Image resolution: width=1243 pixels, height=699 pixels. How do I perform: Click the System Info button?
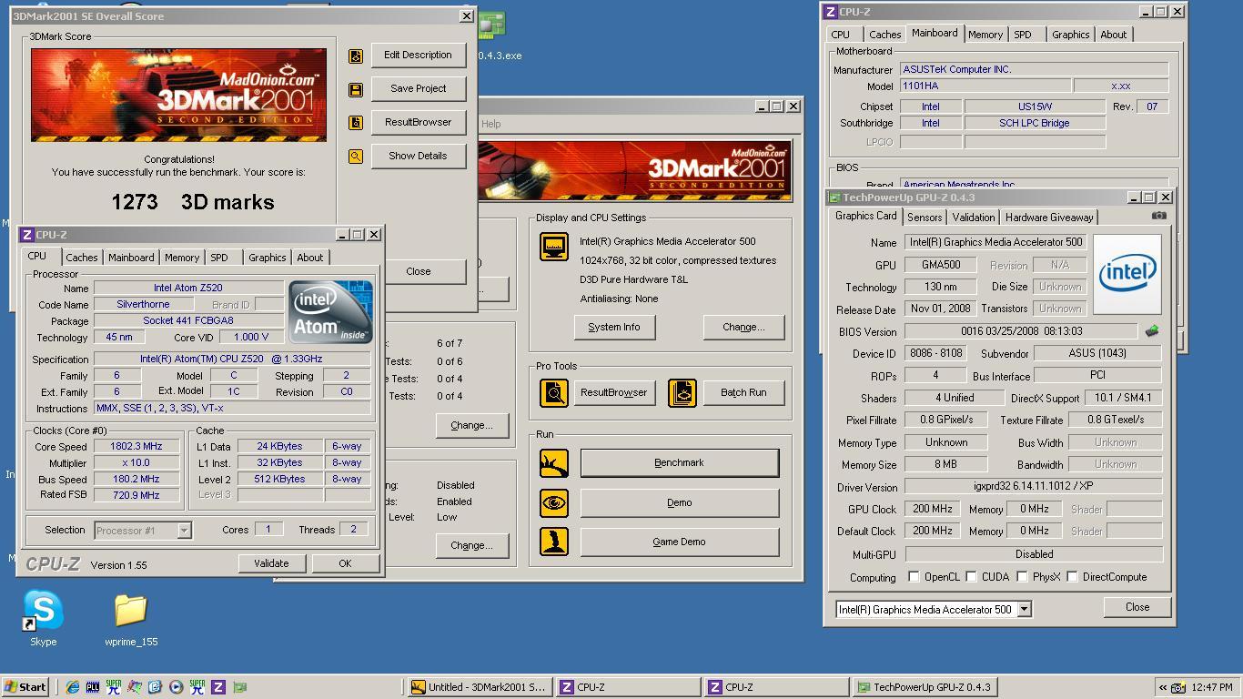614,328
